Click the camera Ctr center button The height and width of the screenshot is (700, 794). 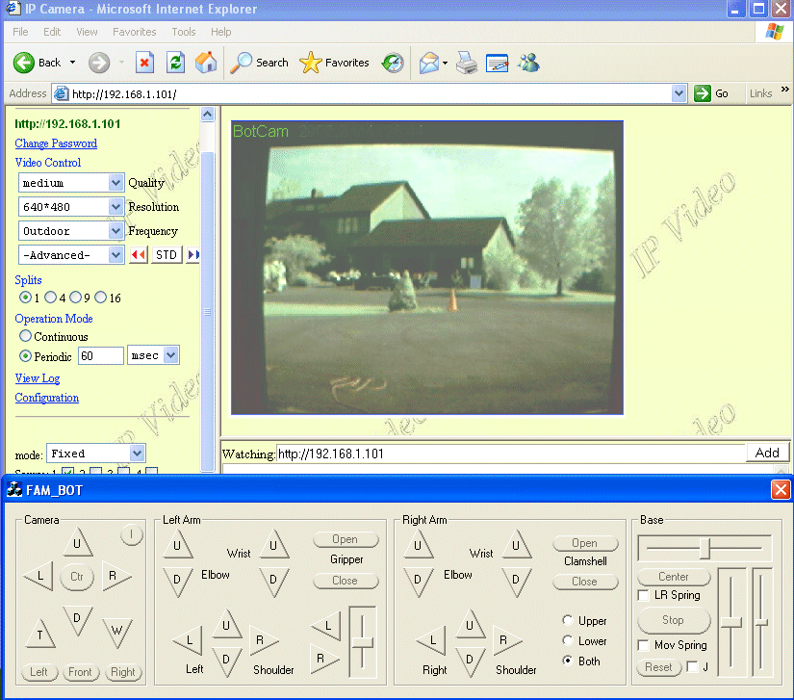[x=77, y=578]
